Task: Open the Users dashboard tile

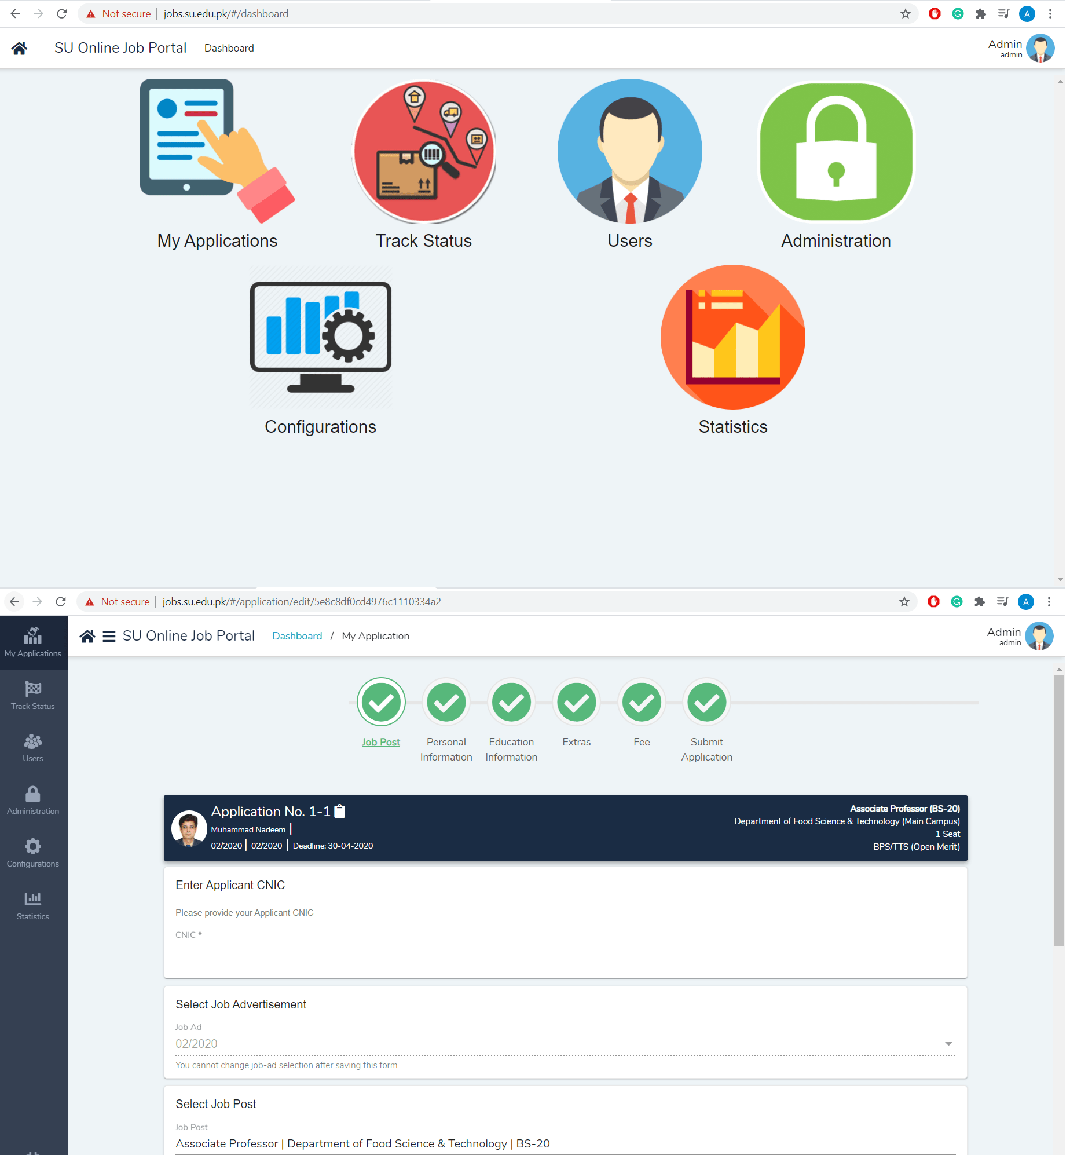Action: (630, 164)
